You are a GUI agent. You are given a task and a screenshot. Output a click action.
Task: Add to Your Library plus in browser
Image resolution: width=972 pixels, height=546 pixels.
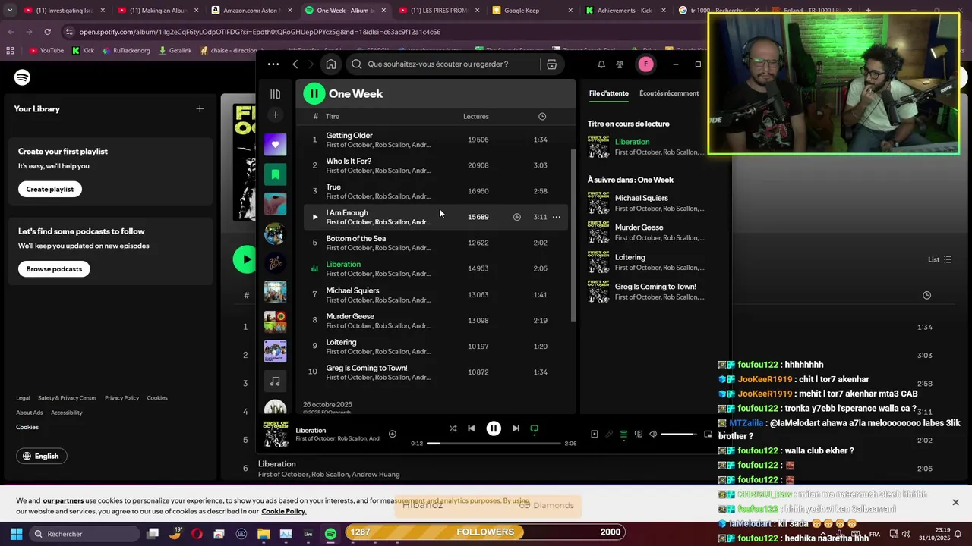(x=200, y=109)
